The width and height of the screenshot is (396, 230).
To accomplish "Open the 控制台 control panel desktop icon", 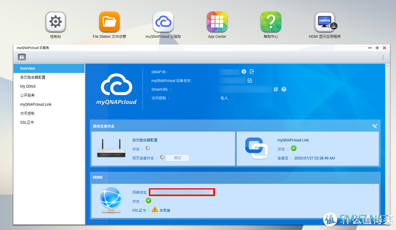I will pos(55,22).
